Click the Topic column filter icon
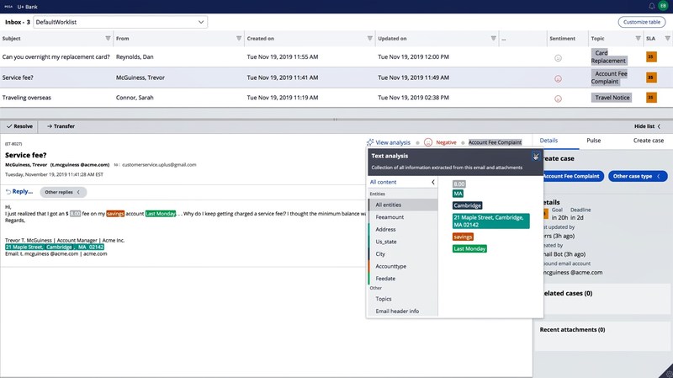This screenshot has width=673, height=378. [635, 39]
